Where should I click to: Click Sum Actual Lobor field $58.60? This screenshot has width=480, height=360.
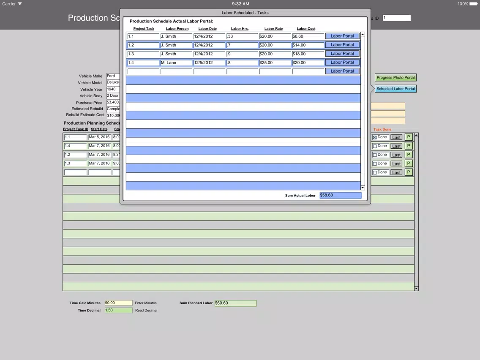pos(341,195)
